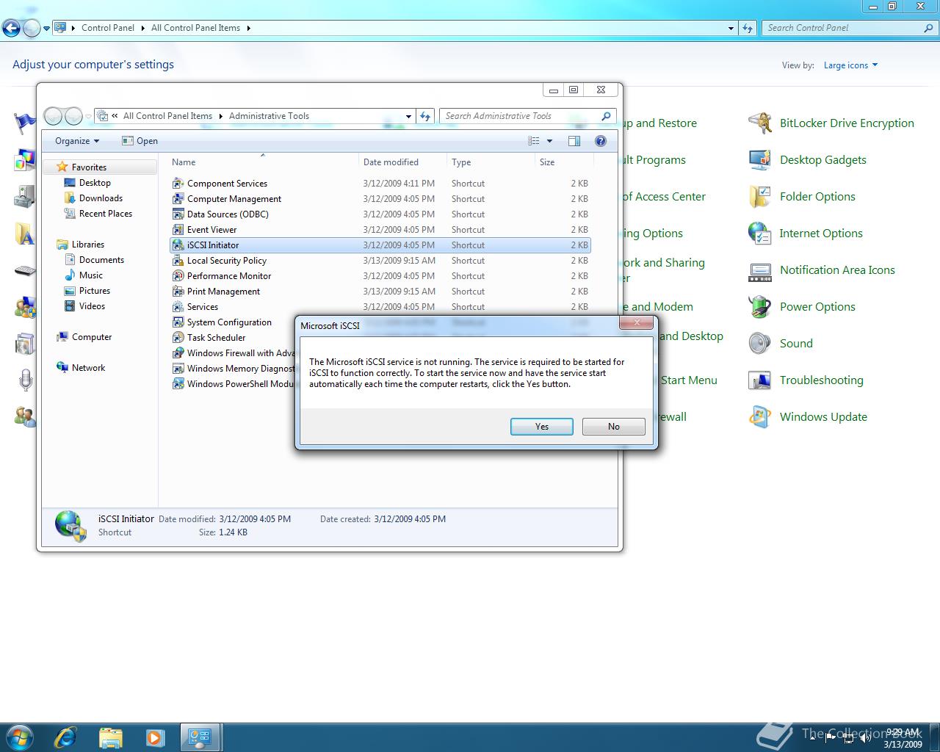This screenshot has width=940, height=752.
Task: Sort by Size column header
Action: (x=564, y=162)
